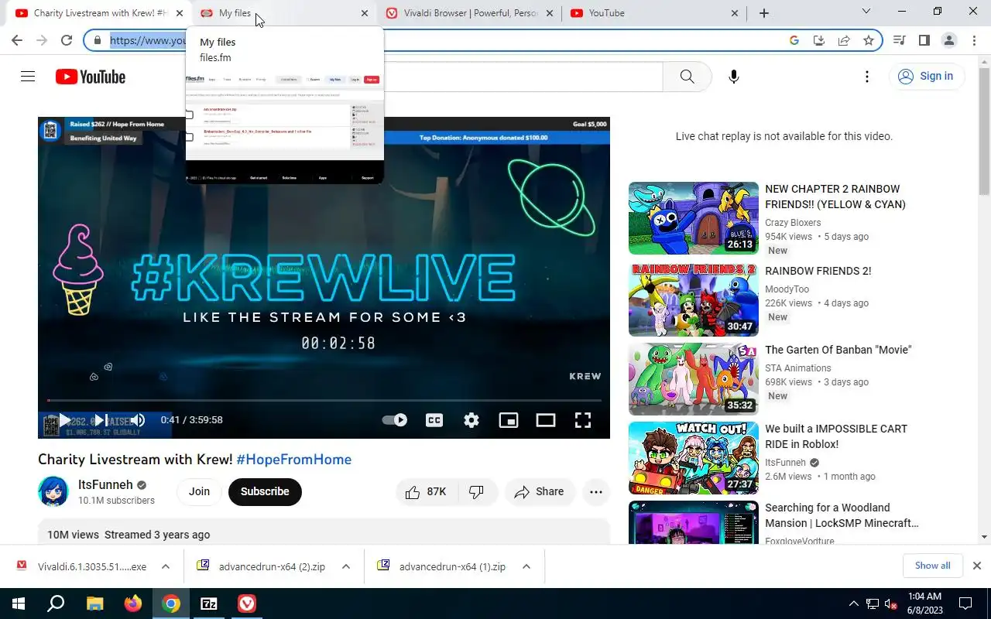Switch to My files tab

point(284,13)
